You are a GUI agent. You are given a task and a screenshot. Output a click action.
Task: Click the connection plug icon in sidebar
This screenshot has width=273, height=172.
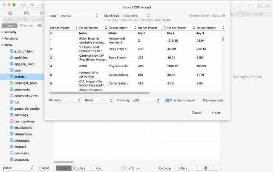click(x=10, y=13)
